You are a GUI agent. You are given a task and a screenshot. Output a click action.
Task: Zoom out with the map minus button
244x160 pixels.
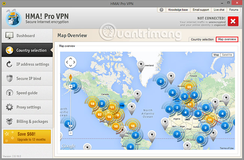coord(70,133)
